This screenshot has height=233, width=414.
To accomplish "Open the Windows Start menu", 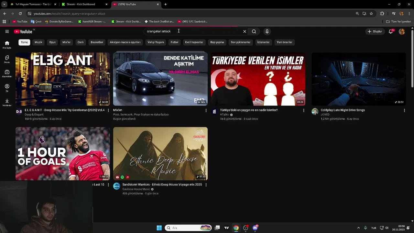I will 159,228.
